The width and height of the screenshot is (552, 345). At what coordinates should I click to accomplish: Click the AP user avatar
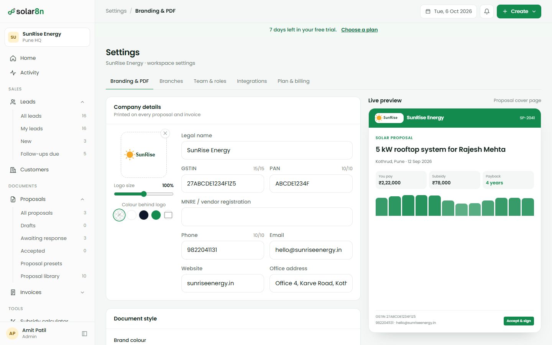pyautogui.click(x=12, y=333)
